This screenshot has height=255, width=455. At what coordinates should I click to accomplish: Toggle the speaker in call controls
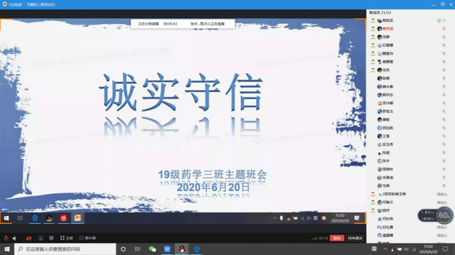(14, 238)
